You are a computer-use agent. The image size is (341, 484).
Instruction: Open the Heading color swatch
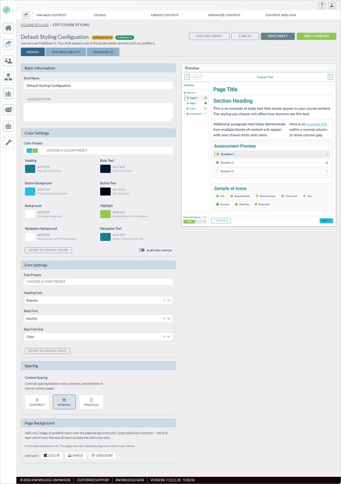30,168
